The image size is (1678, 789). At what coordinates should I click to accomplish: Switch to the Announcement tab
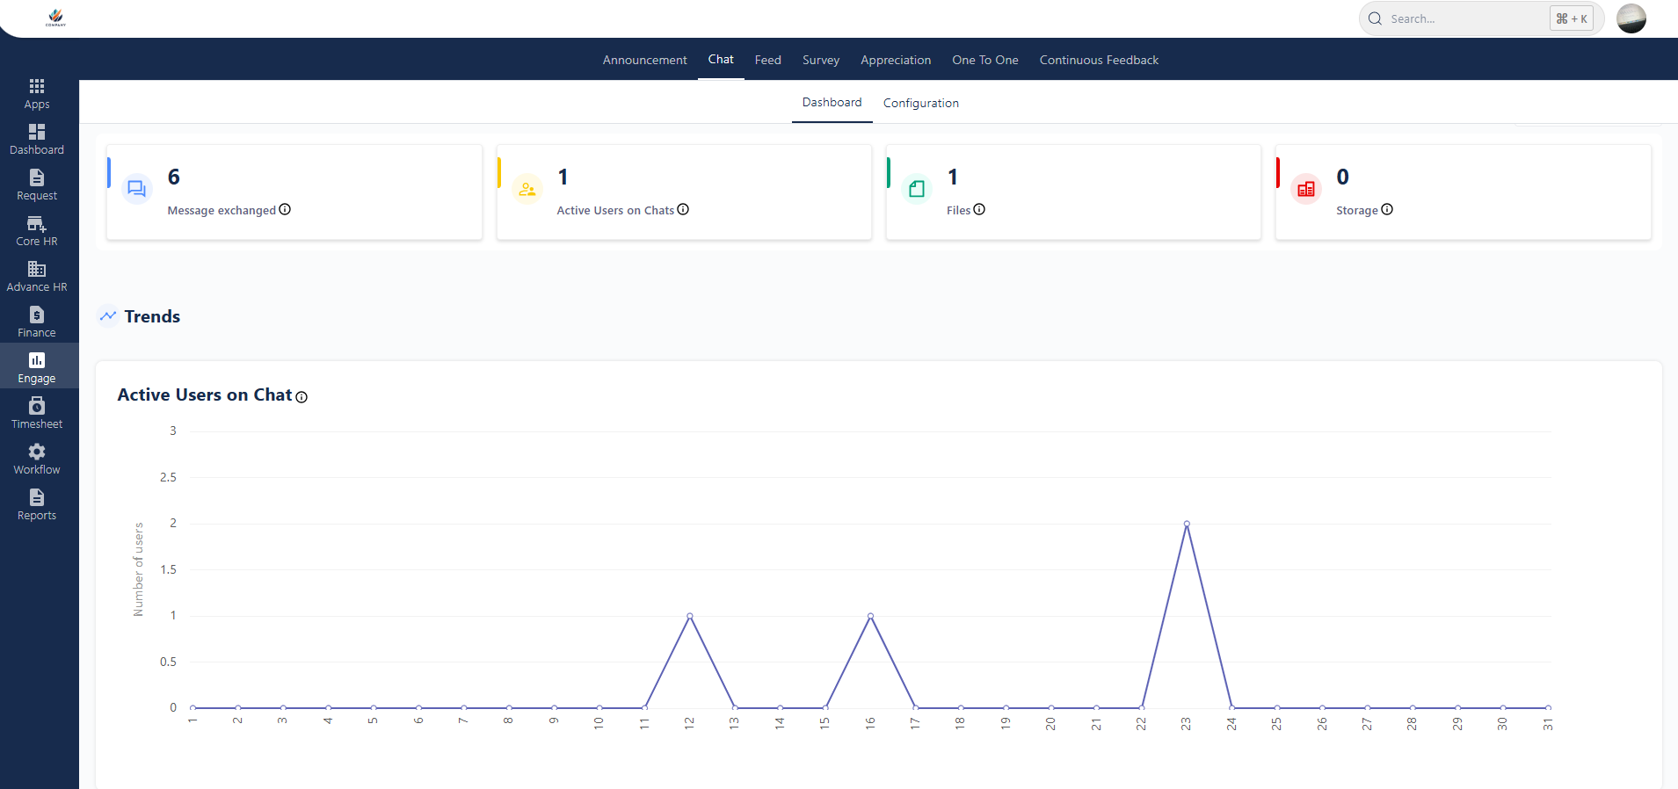(x=644, y=60)
